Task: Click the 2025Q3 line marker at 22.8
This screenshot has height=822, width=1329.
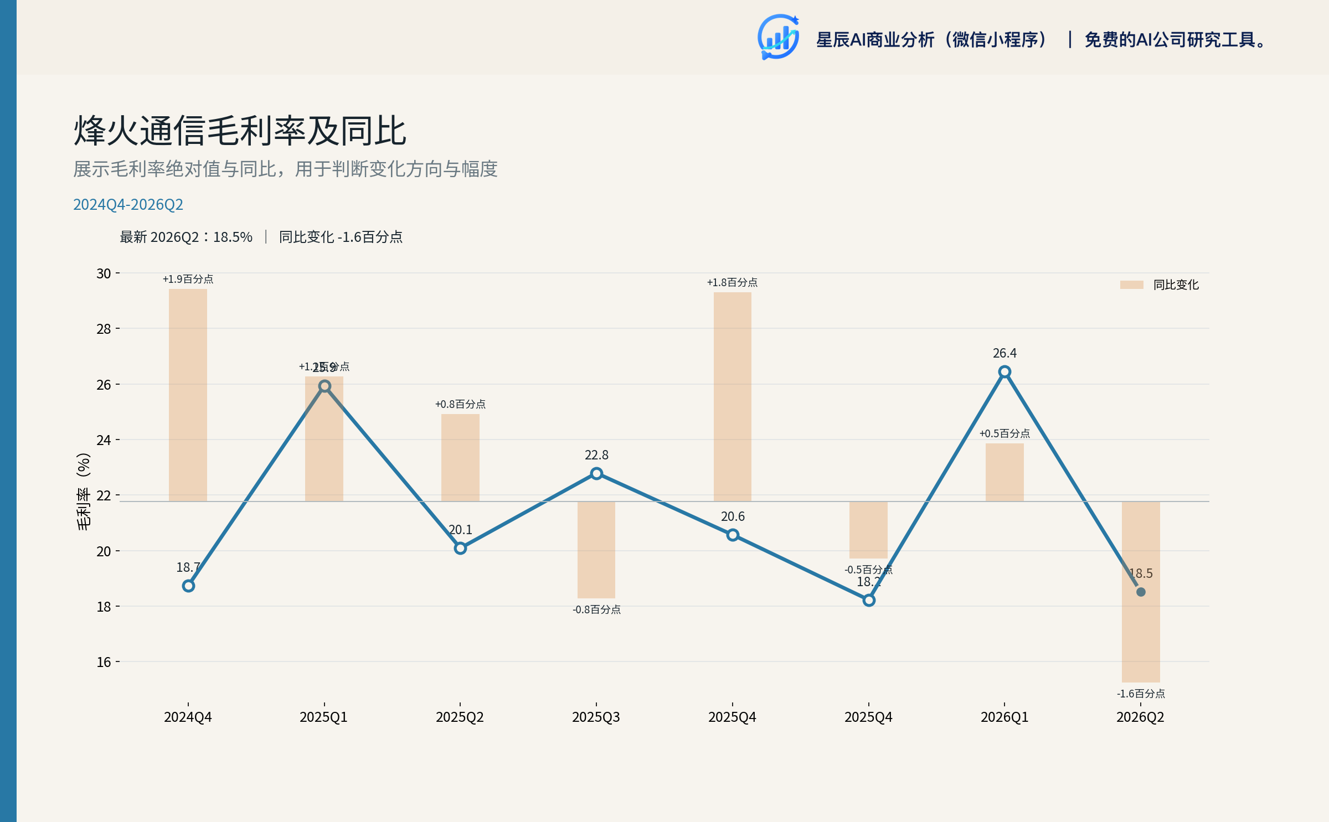Action: [x=596, y=473]
